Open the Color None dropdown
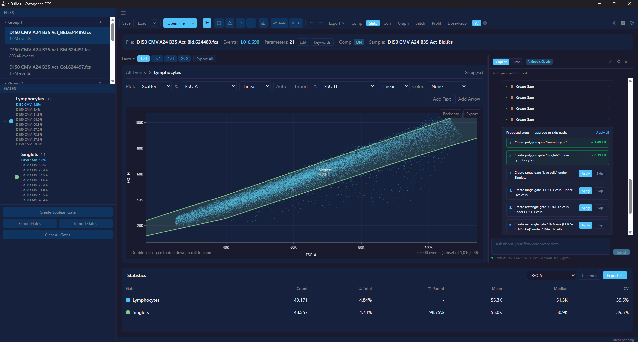This screenshot has height=342, width=638. (x=447, y=86)
